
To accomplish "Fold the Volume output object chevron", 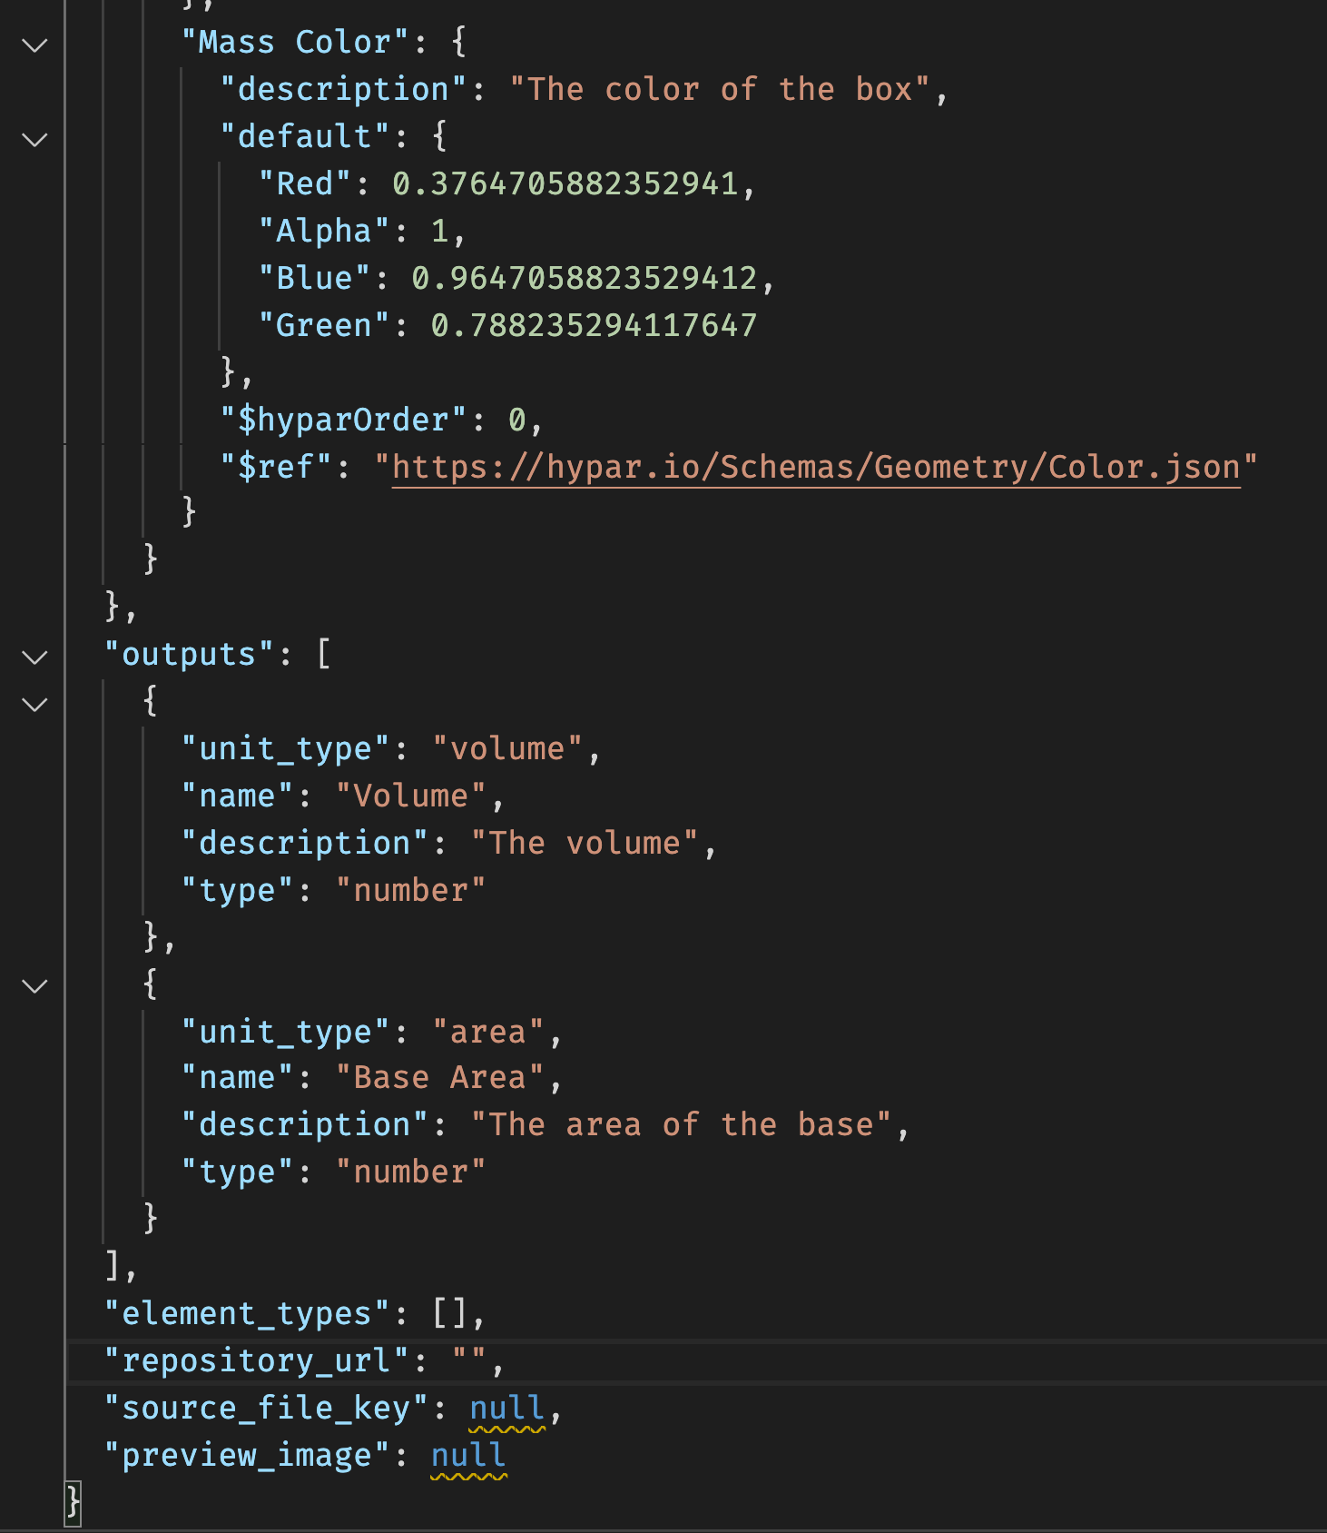I will [x=34, y=704].
